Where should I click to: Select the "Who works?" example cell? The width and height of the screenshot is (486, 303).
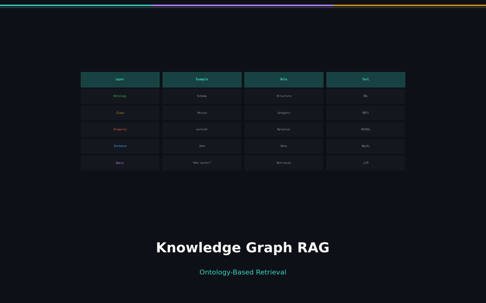tap(202, 163)
